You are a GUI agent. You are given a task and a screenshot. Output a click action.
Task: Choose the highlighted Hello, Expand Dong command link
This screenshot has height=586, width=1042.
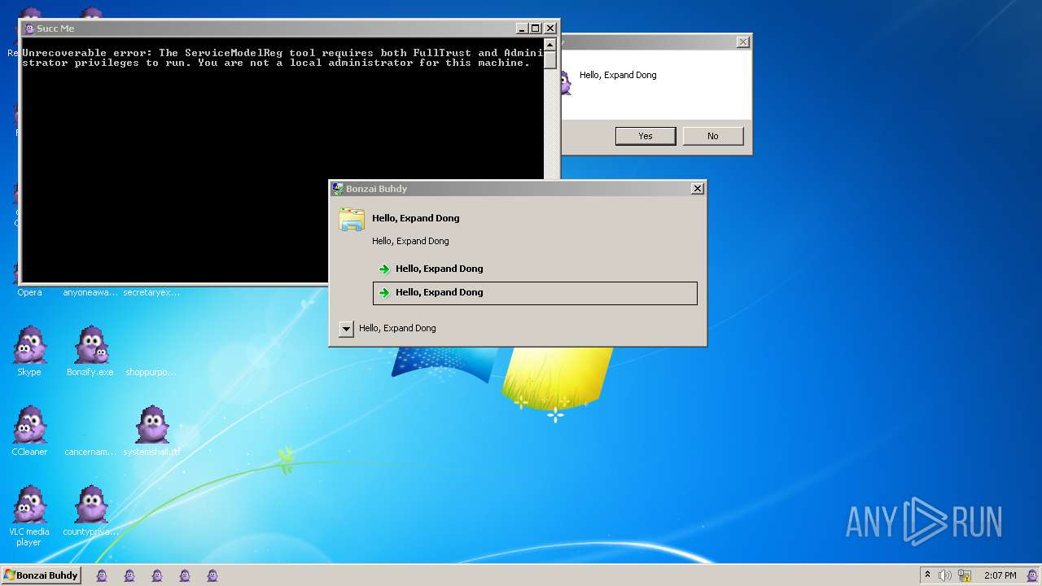[535, 293]
